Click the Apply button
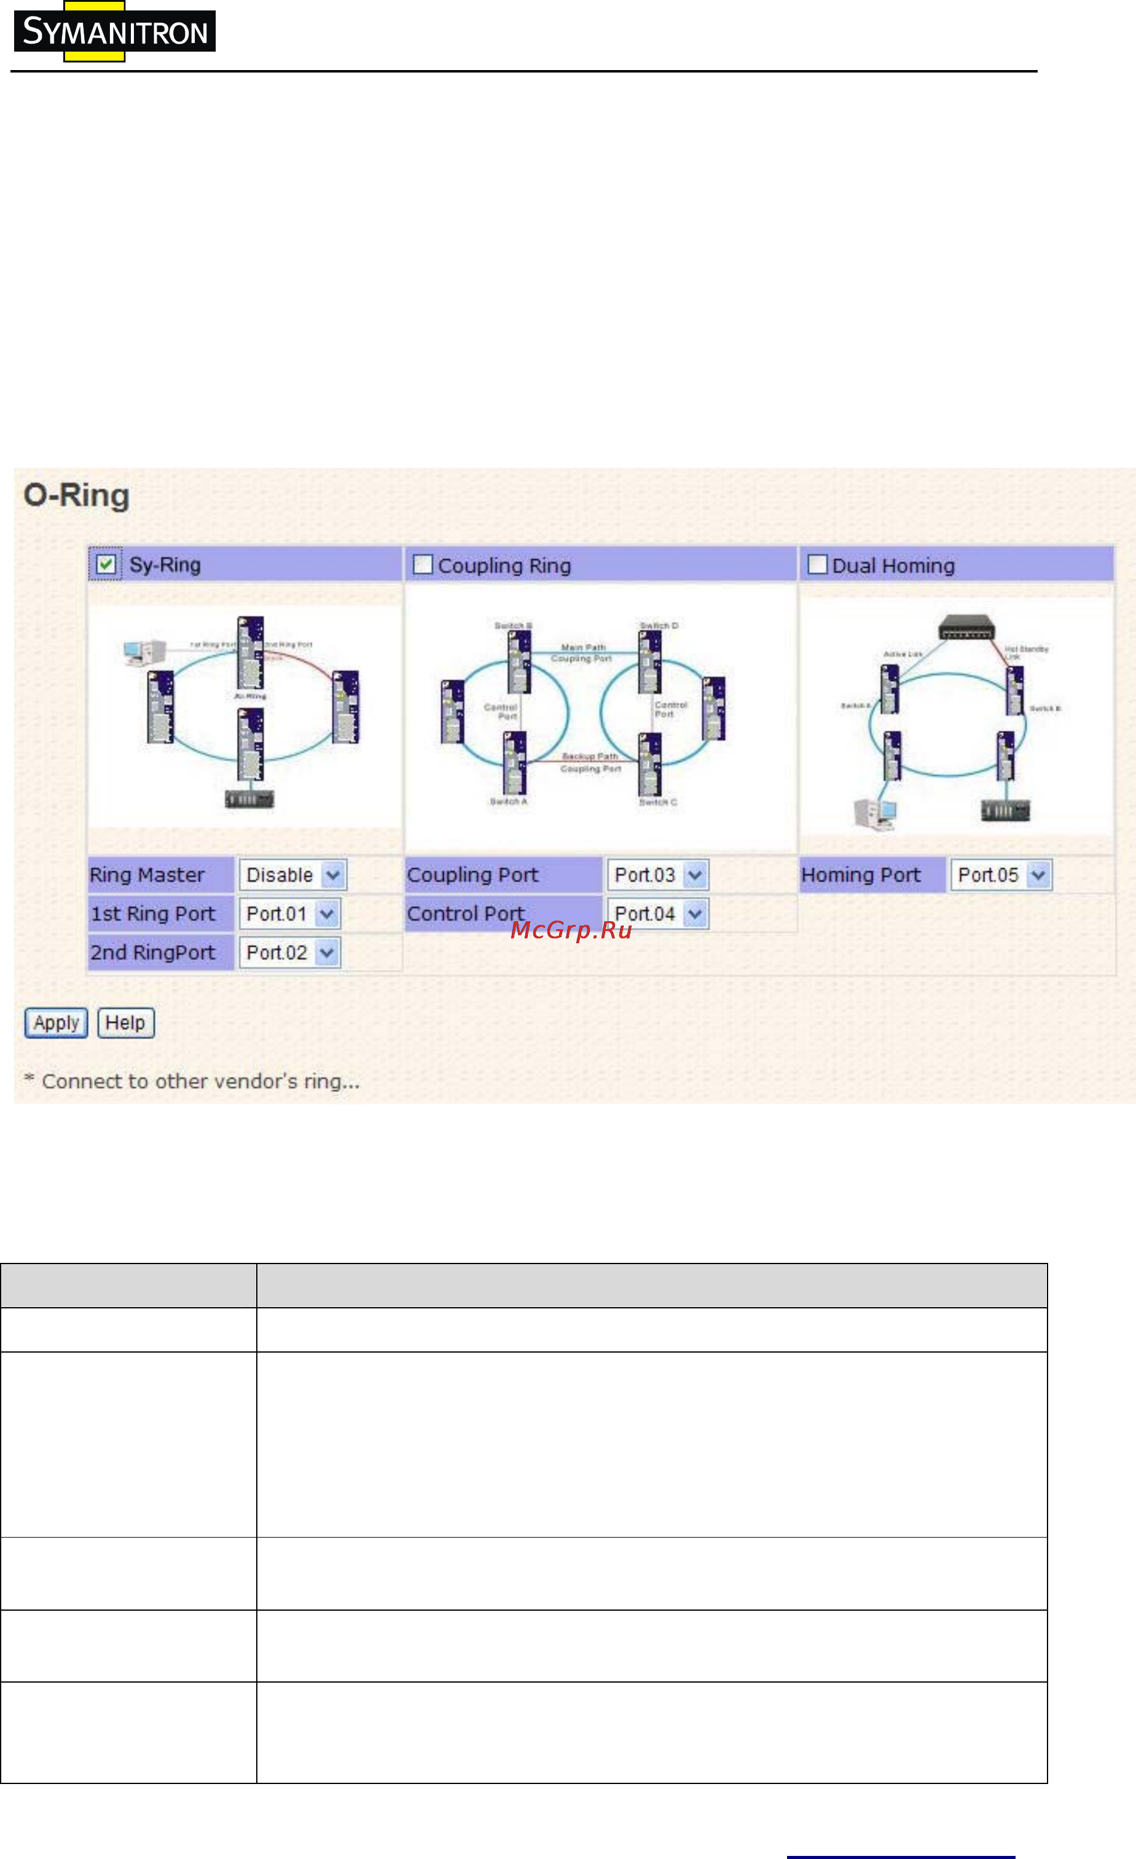 (56, 1023)
